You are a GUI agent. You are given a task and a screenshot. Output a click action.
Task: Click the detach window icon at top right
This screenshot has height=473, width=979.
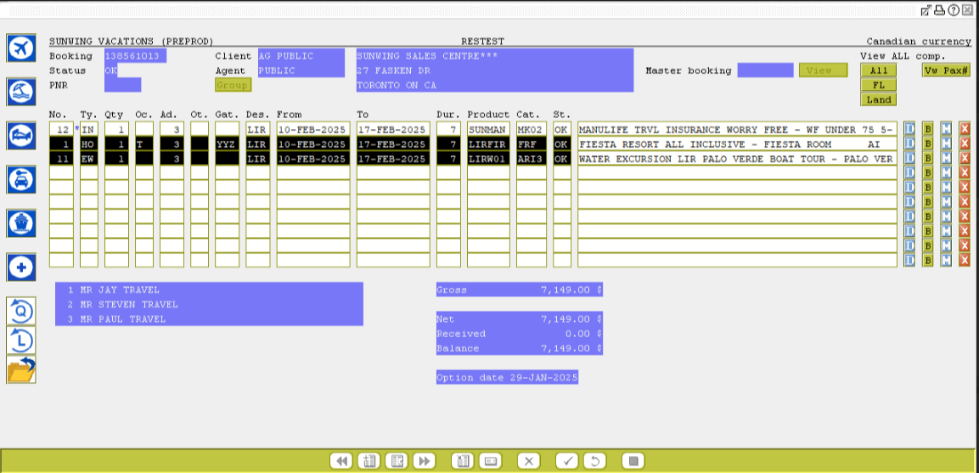[927, 9]
